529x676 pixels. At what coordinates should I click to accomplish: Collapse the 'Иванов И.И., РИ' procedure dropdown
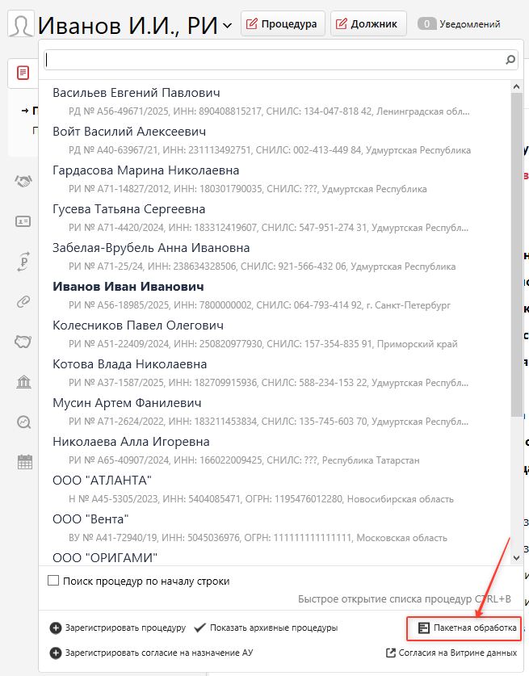pos(227,26)
